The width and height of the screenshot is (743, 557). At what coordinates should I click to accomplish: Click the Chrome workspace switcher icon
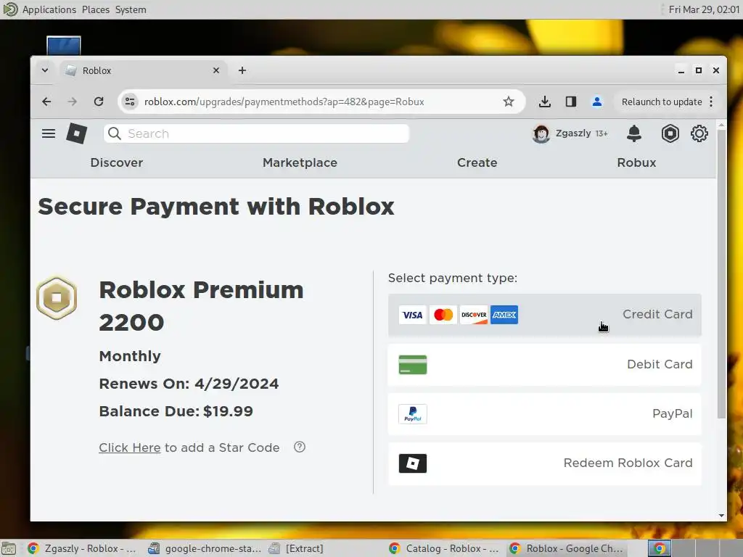(659, 548)
